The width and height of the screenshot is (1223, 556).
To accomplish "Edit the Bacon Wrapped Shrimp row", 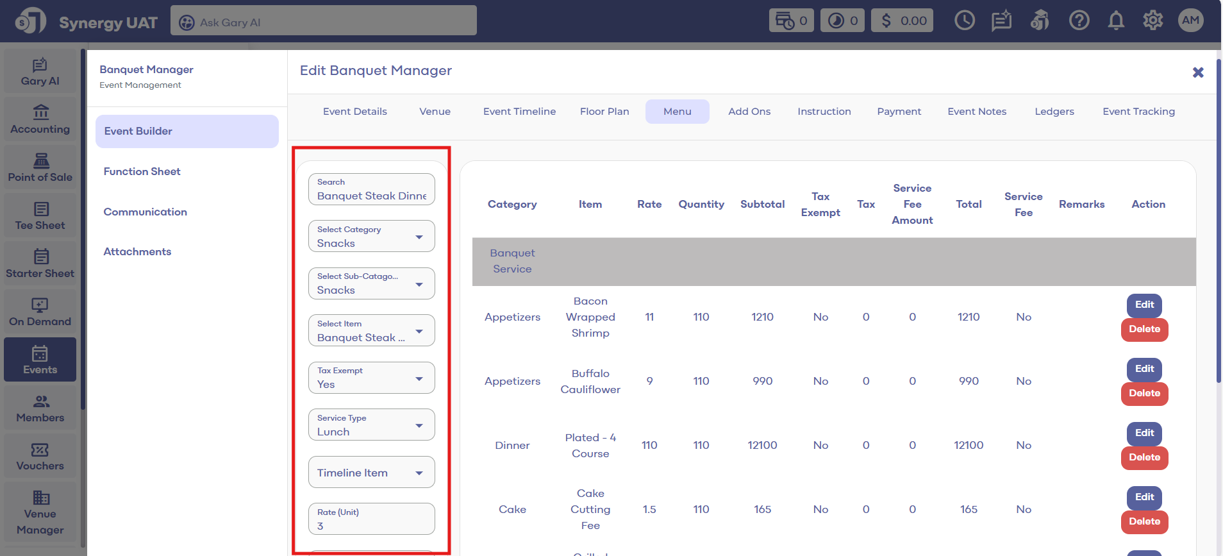I will point(1144,305).
